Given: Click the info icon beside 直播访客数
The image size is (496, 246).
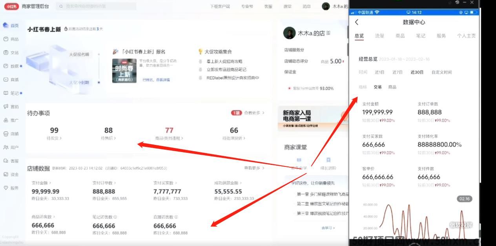Looking at the screenshot, I should pyautogui.click(x=176, y=217).
